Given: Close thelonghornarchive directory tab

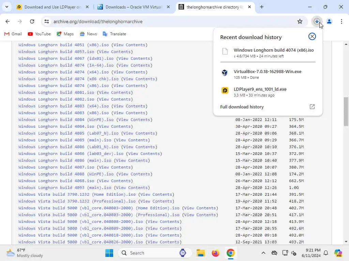Looking at the screenshot, I should coord(249,7).
